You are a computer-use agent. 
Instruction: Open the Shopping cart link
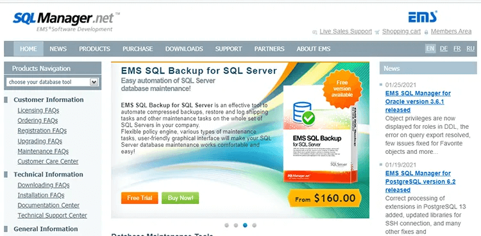click(x=401, y=31)
